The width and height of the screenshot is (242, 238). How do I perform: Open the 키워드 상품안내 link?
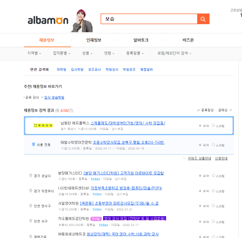tap(199, 158)
